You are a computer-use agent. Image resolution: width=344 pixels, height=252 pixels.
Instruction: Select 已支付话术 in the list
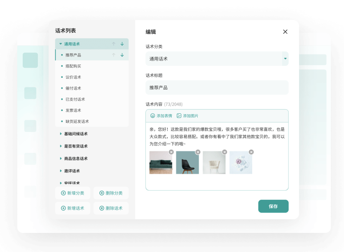pyautogui.click(x=92, y=99)
